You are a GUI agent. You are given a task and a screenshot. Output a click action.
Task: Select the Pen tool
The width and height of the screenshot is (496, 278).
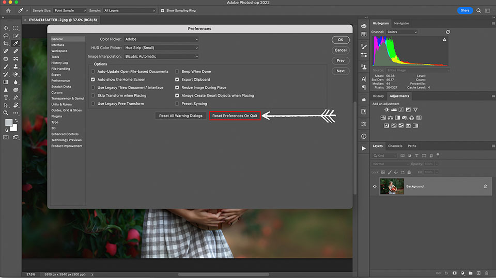(x=16, y=97)
